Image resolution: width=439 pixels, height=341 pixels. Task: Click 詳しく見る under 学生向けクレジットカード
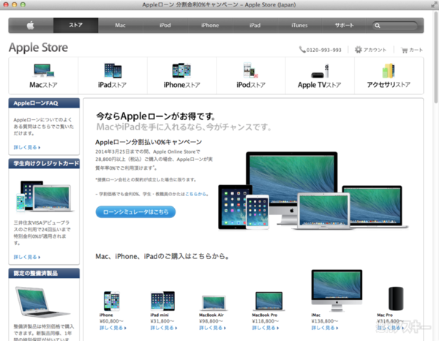[27, 257]
